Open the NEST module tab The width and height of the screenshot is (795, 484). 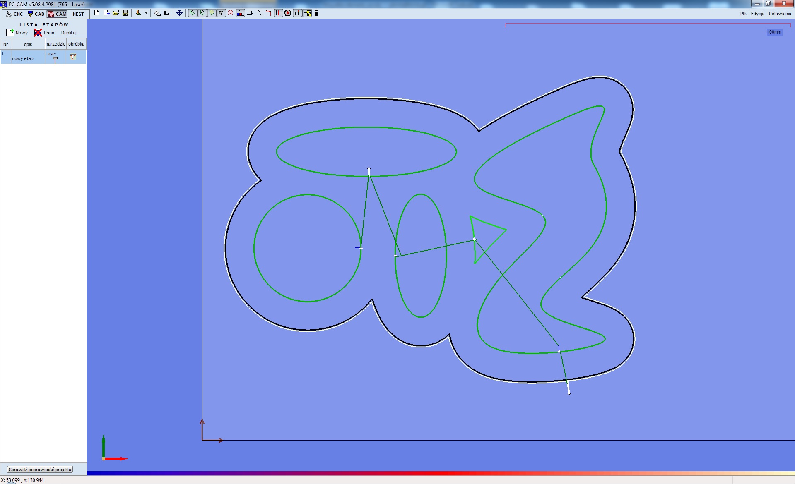(78, 14)
